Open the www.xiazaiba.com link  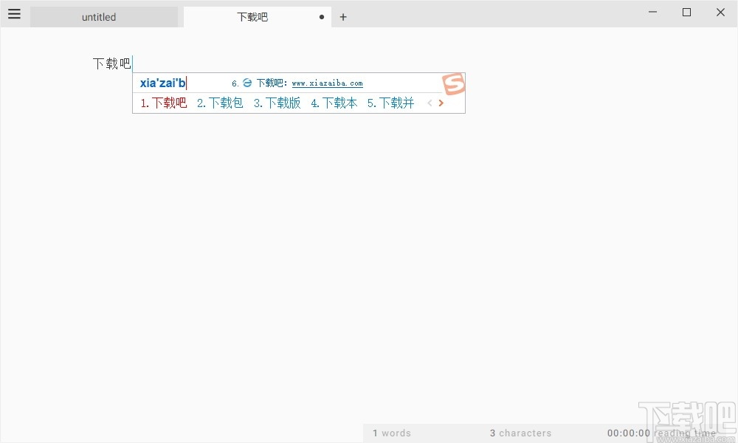327,83
